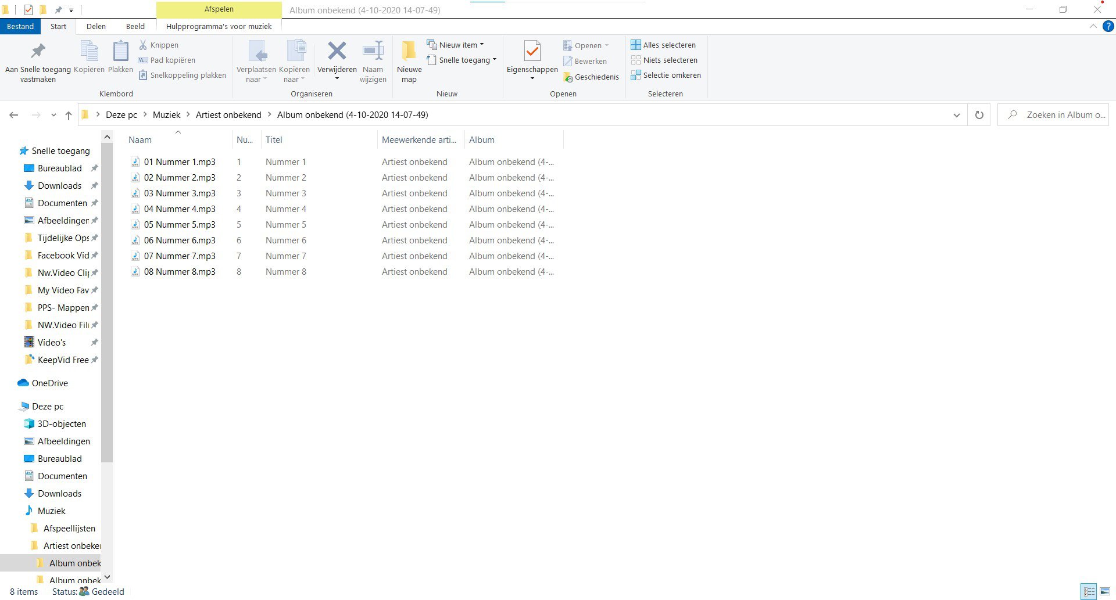
Task: Click Alles selecteren button
Action: [663, 45]
